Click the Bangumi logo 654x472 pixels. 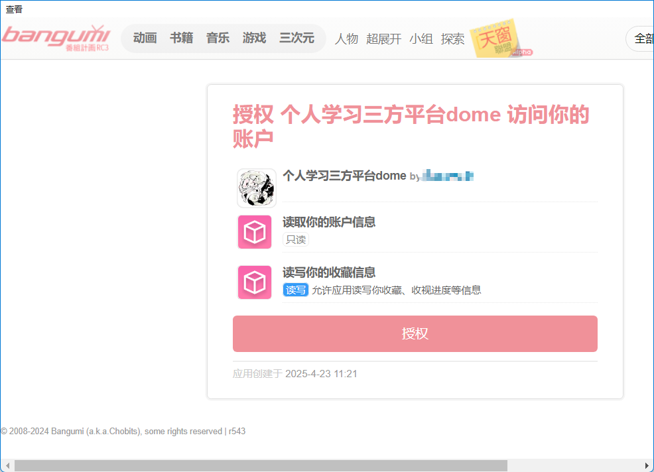point(56,38)
